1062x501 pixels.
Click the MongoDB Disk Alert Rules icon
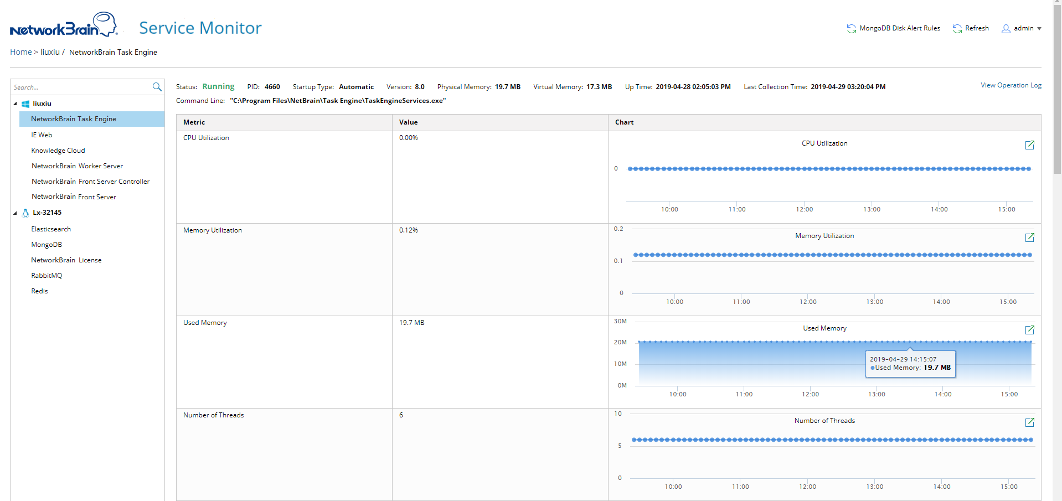pos(851,29)
